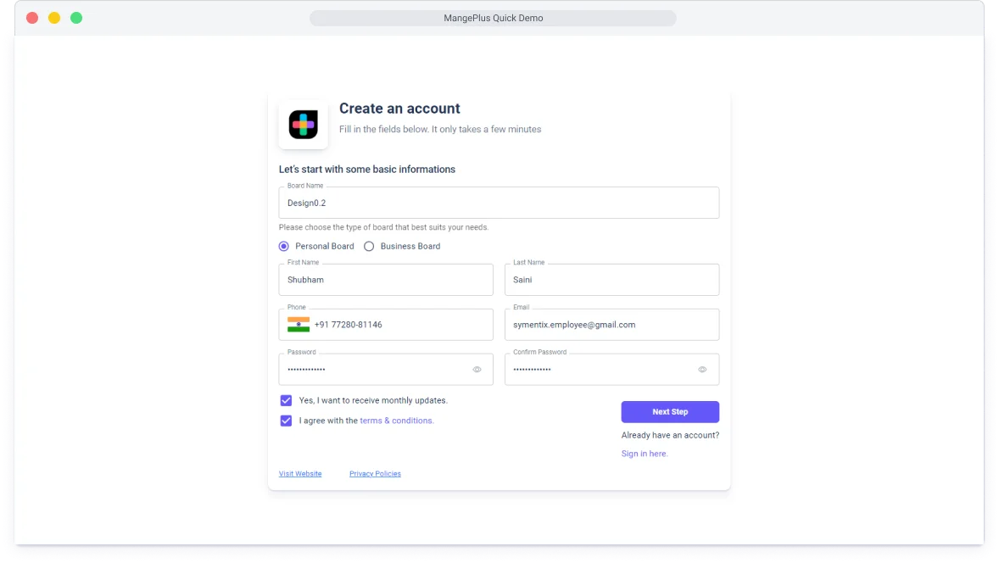Edit the Email address field
999x563 pixels.
tap(611, 325)
